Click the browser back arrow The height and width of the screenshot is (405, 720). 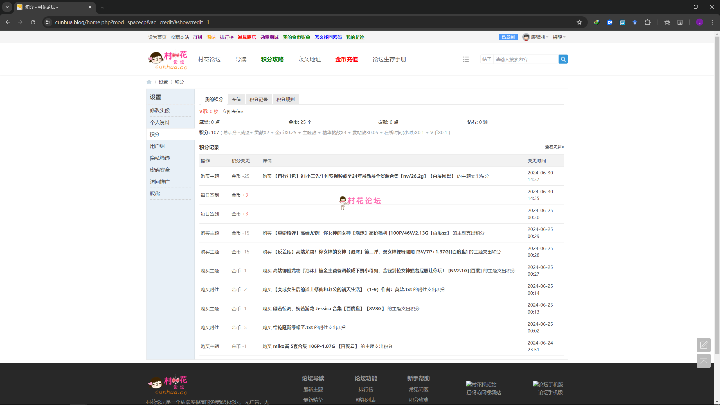[x=8, y=22]
